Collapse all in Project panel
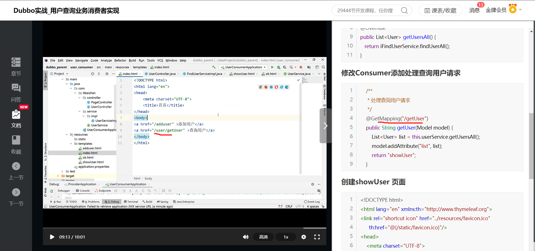 [99, 74]
